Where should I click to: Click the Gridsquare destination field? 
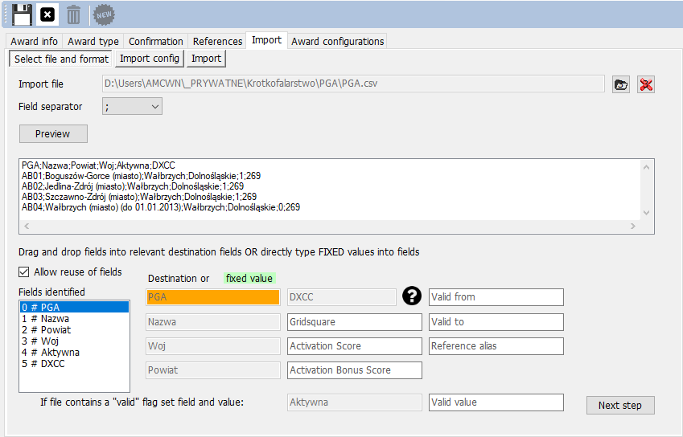tap(355, 322)
